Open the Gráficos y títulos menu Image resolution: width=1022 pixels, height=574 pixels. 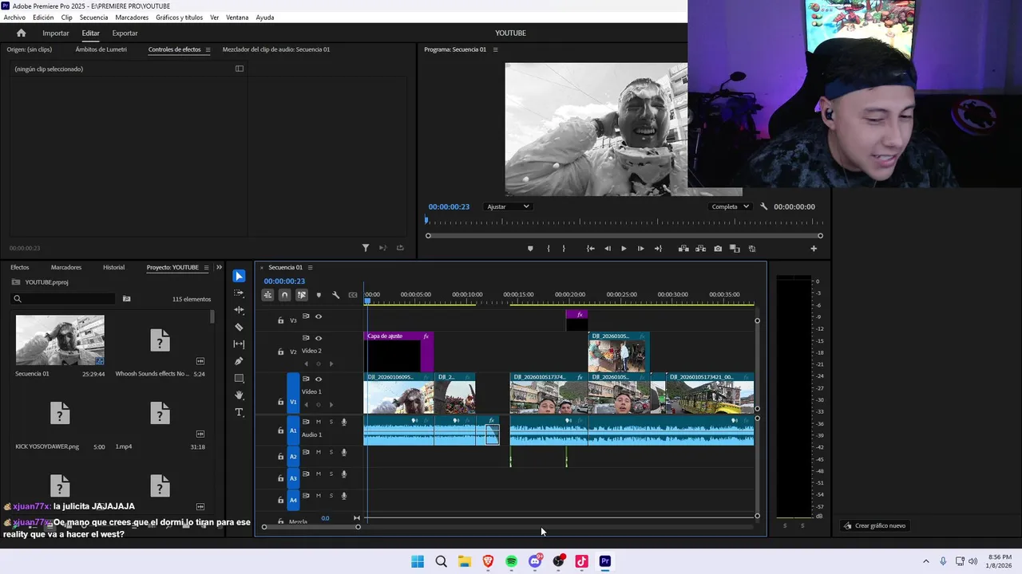[179, 18]
